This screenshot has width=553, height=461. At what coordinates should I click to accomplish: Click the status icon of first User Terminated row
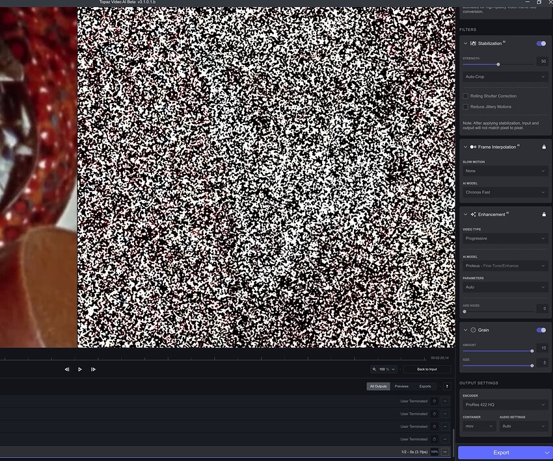pyautogui.click(x=434, y=401)
